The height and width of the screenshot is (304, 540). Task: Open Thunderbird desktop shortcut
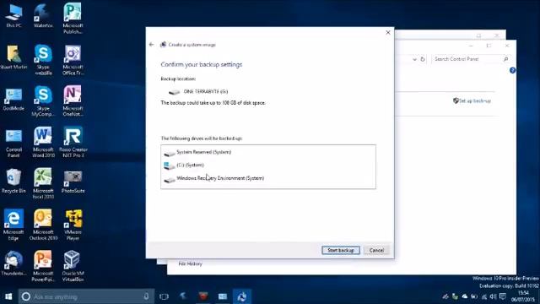(x=13, y=263)
